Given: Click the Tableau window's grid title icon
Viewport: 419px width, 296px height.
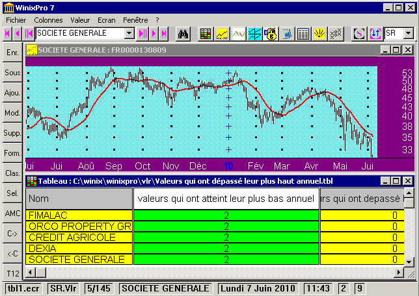Looking at the screenshot, I should (32, 181).
